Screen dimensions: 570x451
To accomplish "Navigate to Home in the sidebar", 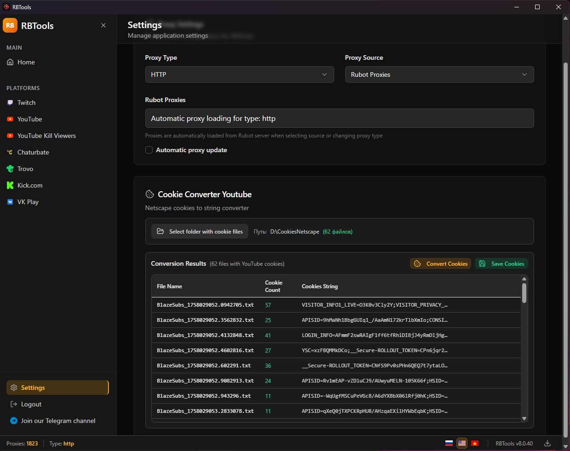I will pos(26,62).
